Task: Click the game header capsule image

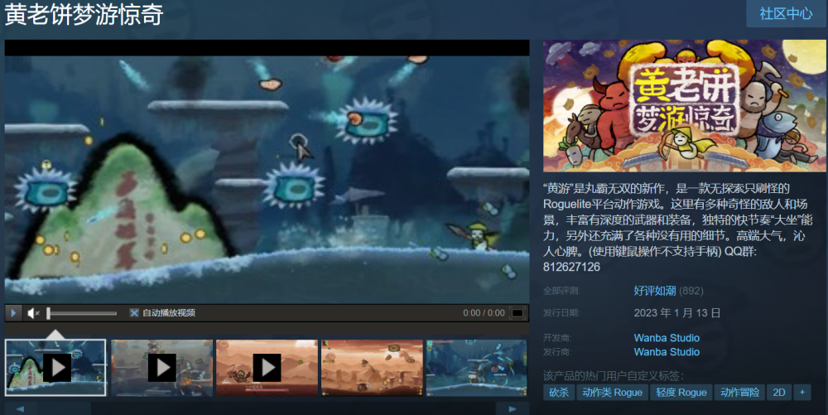Action: pos(683,105)
